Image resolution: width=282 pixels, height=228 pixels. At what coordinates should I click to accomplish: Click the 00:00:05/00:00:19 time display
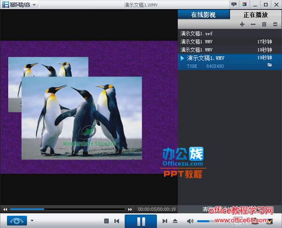[x=157, y=209]
